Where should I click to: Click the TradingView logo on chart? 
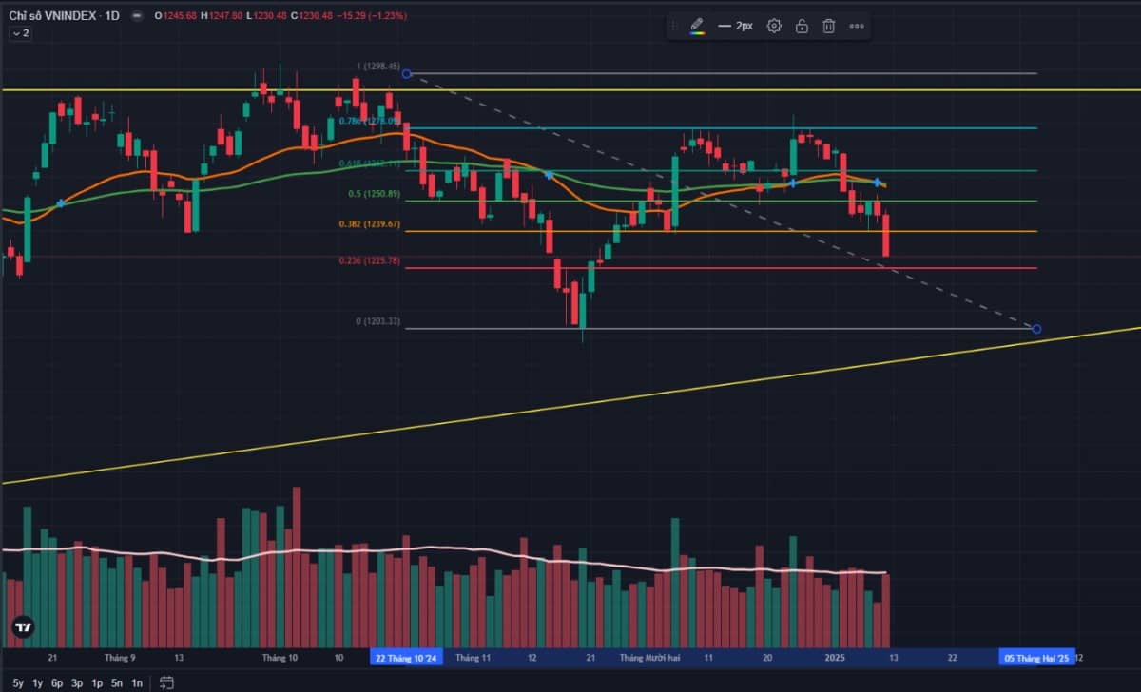(x=23, y=627)
